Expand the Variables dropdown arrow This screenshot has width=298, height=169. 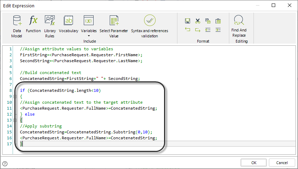[89, 36]
